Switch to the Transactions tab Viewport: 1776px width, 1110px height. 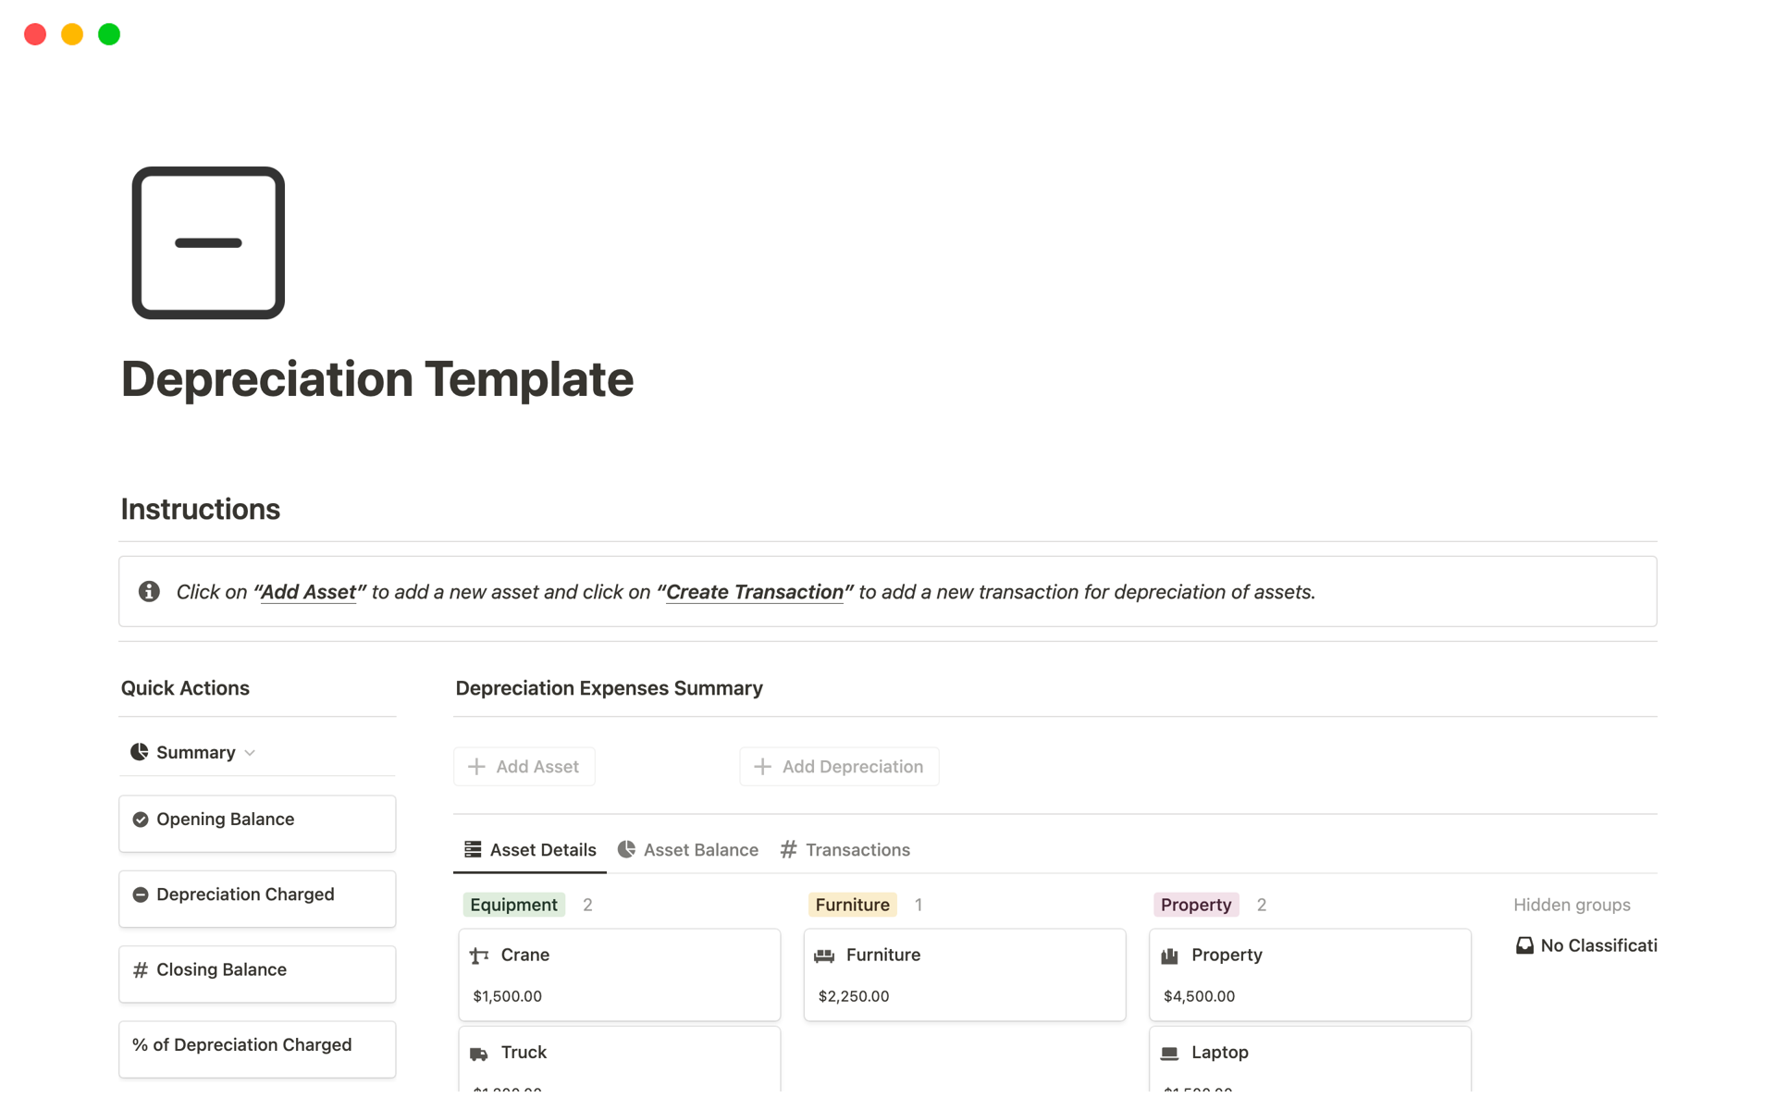pyautogui.click(x=857, y=848)
